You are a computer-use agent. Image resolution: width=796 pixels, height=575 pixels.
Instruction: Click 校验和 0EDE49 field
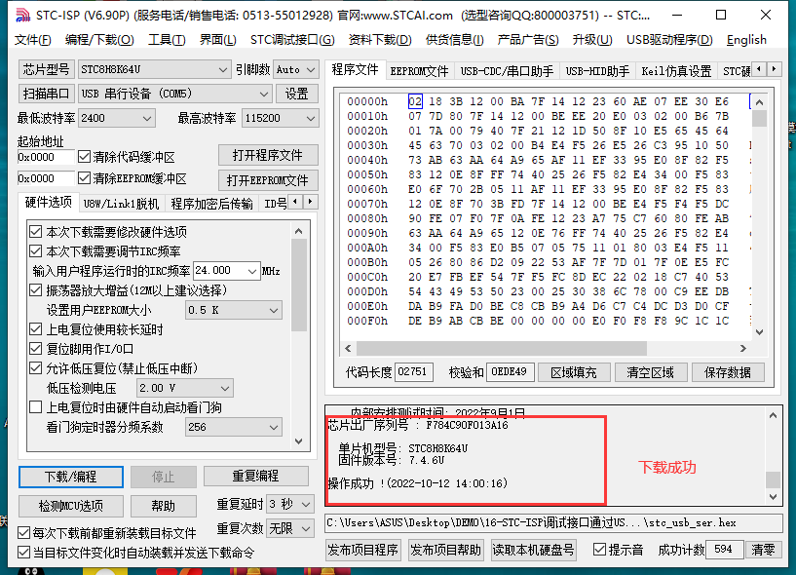(x=510, y=372)
